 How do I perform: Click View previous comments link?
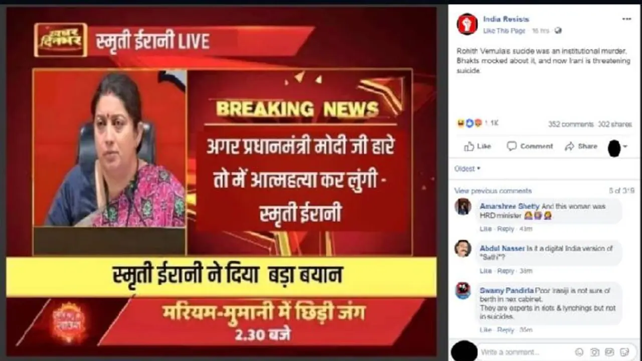(493, 191)
